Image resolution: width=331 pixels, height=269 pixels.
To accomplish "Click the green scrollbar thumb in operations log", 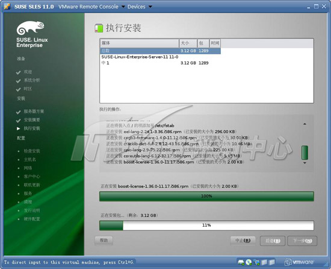I will coord(305,153).
